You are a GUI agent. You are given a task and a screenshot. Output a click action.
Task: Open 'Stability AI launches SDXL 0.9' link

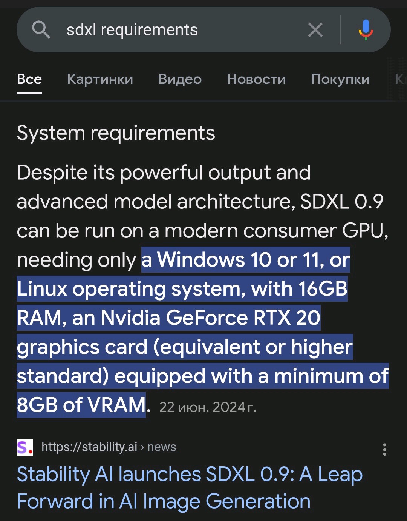(190, 488)
